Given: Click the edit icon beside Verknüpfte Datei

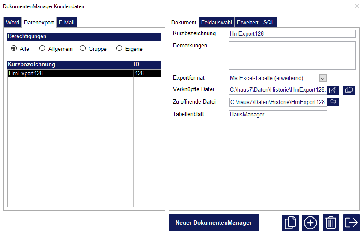Looking at the screenshot, I should pos(333,90).
